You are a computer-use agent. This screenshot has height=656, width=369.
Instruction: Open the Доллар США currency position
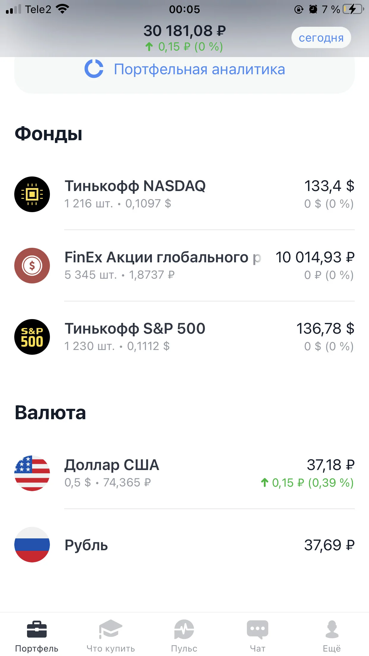pos(184,473)
